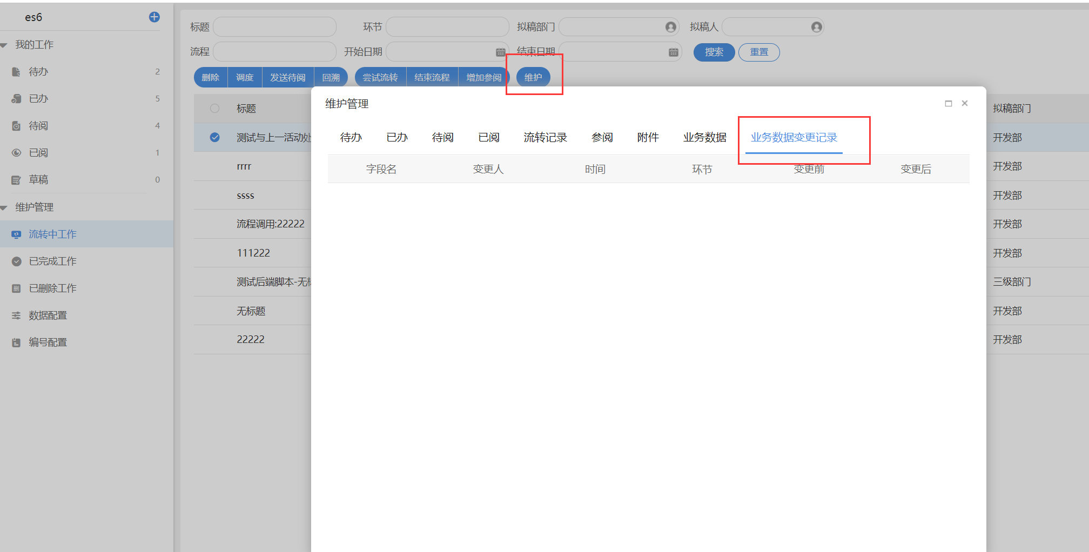The width and height of the screenshot is (1089, 552).
Task: Switch to the 业务数据 tab
Action: (704, 138)
